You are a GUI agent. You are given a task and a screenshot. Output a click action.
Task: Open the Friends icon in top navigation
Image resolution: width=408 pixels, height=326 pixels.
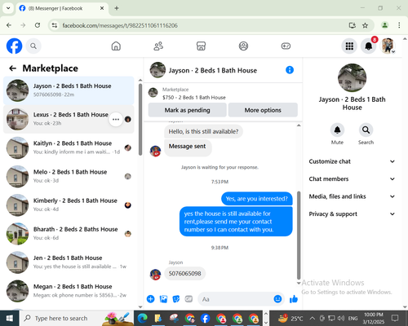[x=158, y=46]
